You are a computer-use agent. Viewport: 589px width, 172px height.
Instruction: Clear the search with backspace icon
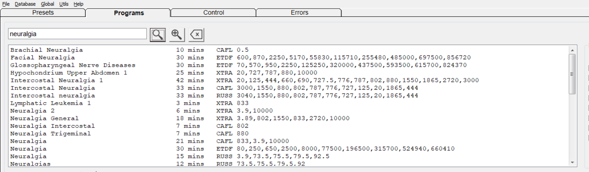click(196, 35)
